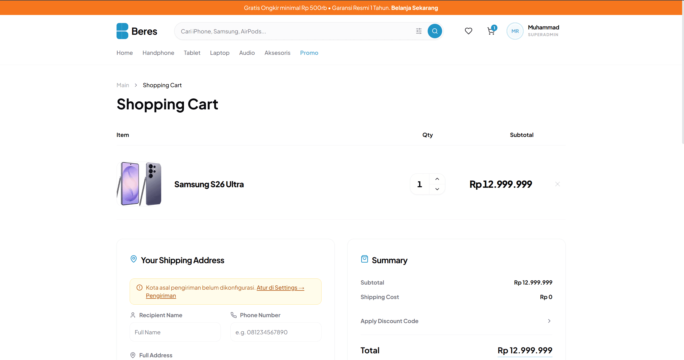Click Samsung S26 Ultra product thumbnail

point(139,184)
